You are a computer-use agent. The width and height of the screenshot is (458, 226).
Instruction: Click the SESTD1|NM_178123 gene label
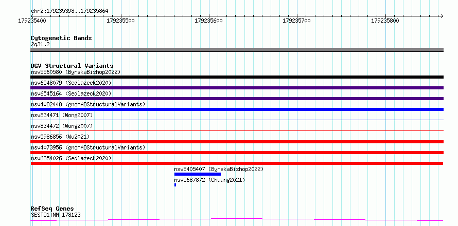pyautogui.click(x=56, y=215)
